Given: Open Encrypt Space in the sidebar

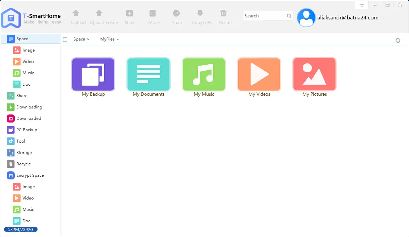Looking at the screenshot, I should coord(30,175).
